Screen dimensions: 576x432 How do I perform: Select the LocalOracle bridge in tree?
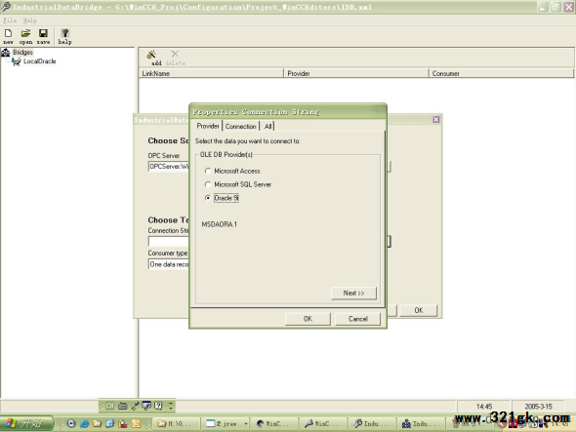tap(39, 61)
